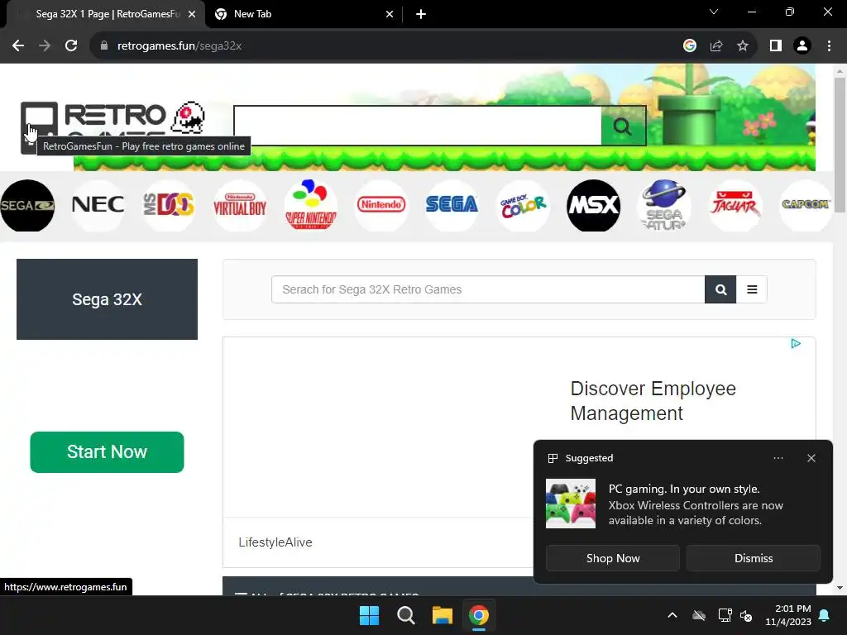
Task: Close the New Tab tab
Action: tap(390, 14)
